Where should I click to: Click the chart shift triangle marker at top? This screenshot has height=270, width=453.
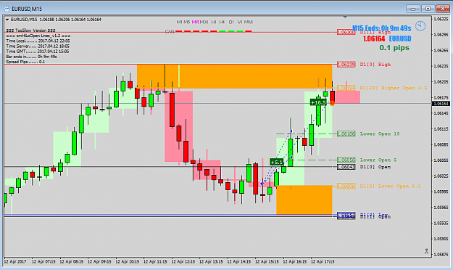click(x=345, y=17)
